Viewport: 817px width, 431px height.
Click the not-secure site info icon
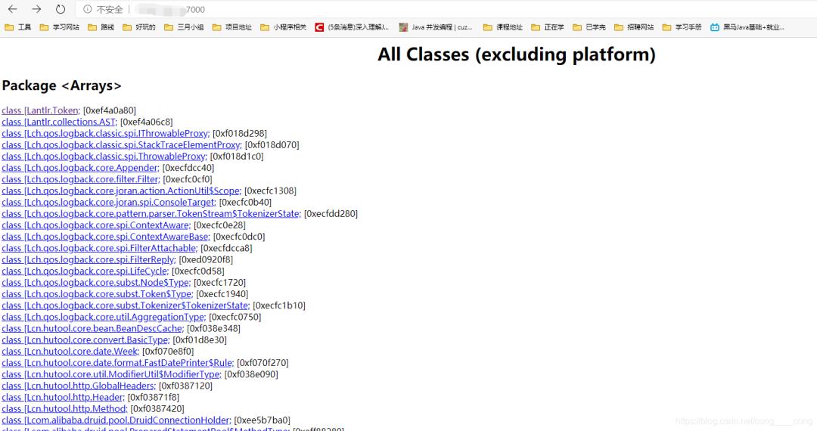(x=88, y=9)
